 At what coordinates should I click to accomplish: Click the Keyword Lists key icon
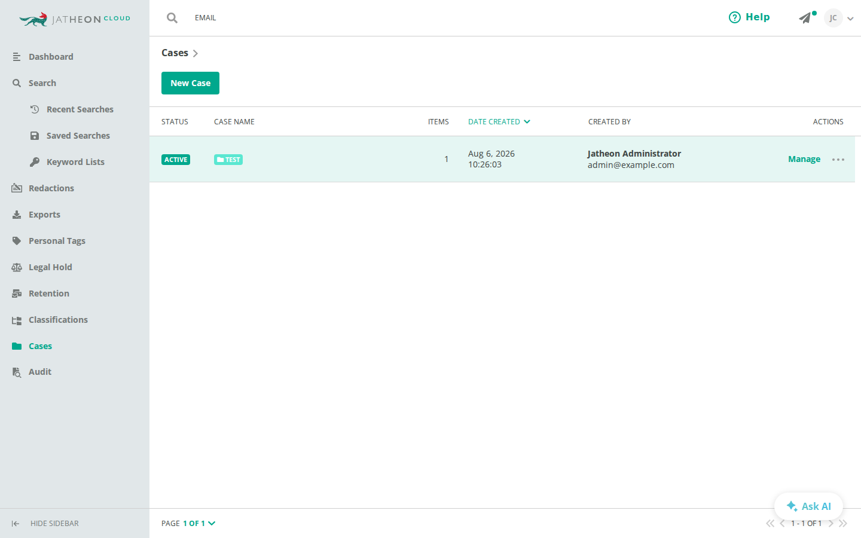click(x=35, y=162)
